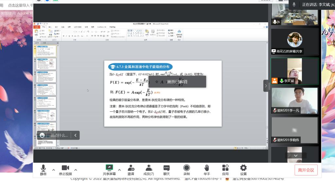Switch to PowerPoint 幻灯片放映 tab
Viewport: 335px width, 182px height.
click(78, 27)
